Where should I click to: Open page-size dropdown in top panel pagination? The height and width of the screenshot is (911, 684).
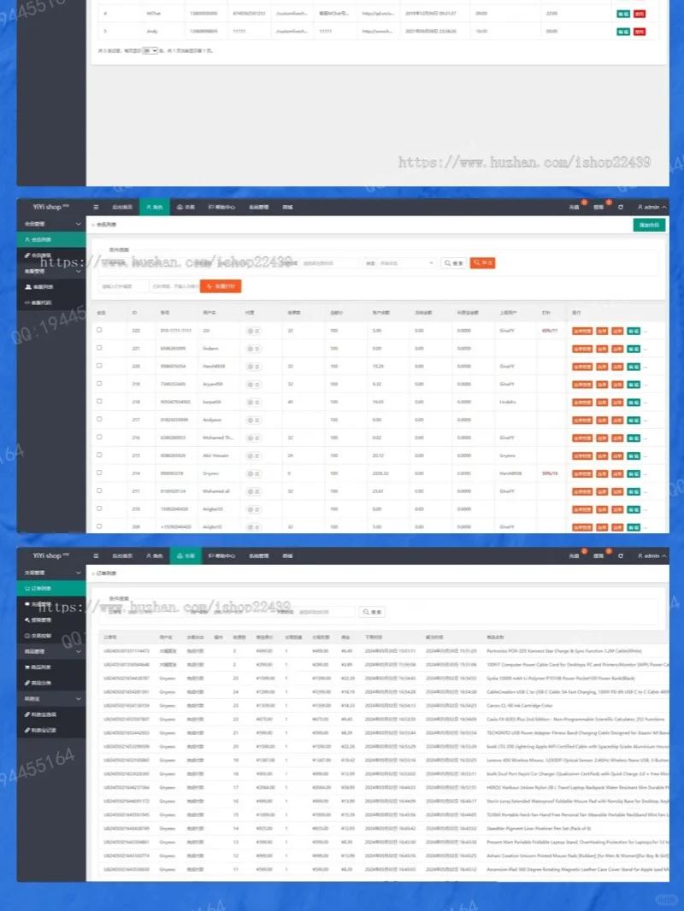150,50
